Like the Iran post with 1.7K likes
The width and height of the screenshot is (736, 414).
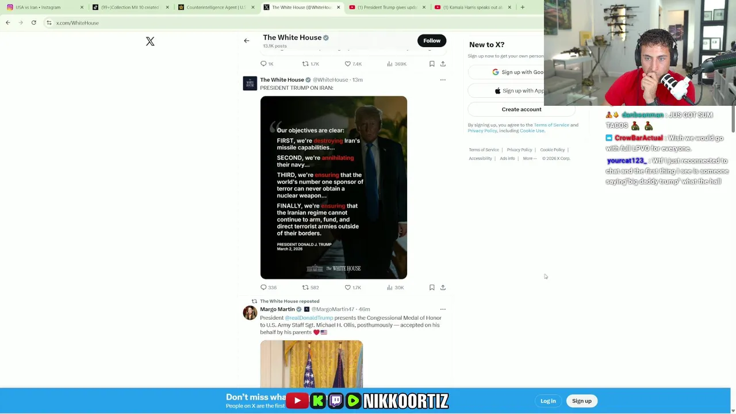pos(352,287)
